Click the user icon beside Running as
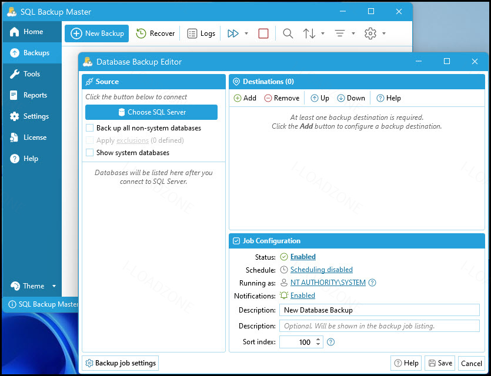Image resolution: width=491 pixels, height=376 pixels. click(x=283, y=283)
